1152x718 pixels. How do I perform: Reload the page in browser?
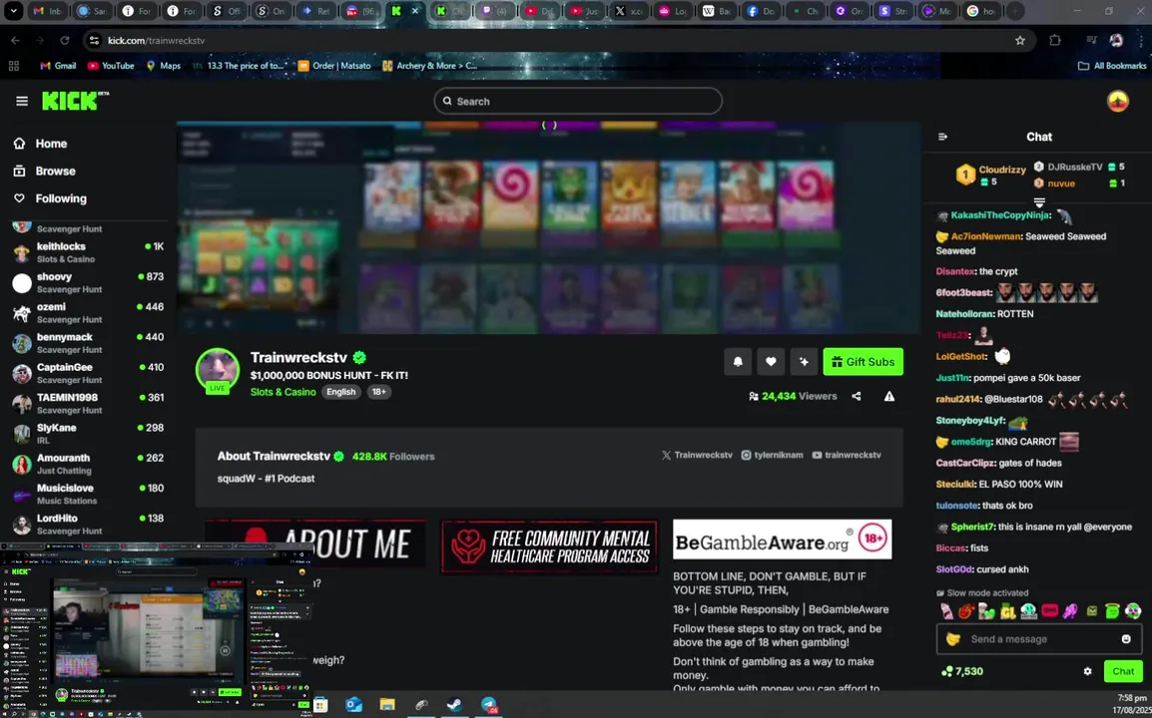(x=65, y=40)
